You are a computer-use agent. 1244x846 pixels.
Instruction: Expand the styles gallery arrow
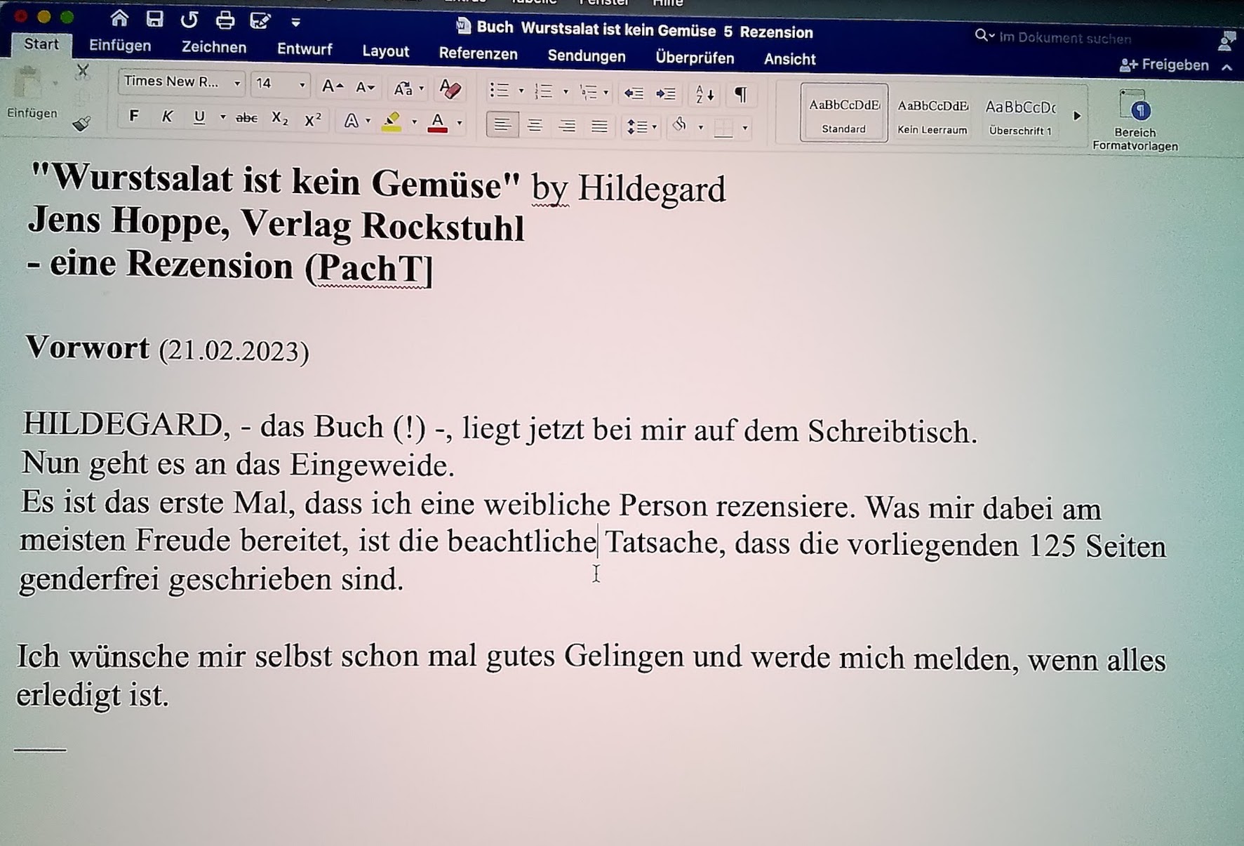coord(1077,117)
